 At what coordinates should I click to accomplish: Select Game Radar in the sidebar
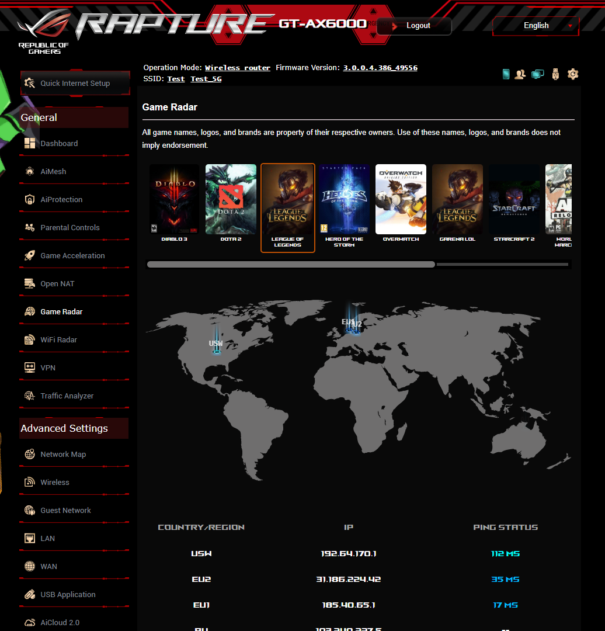tap(61, 311)
